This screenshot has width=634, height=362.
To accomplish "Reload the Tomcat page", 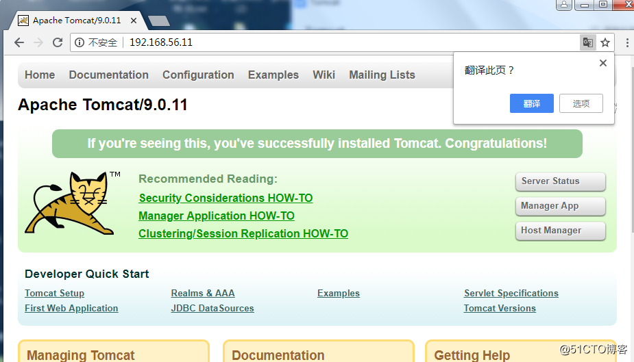I will 58,42.
